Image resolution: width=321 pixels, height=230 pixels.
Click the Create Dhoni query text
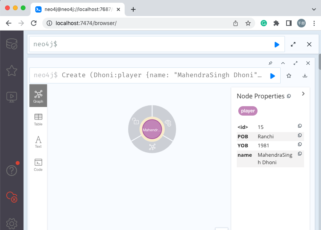coord(162,75)
